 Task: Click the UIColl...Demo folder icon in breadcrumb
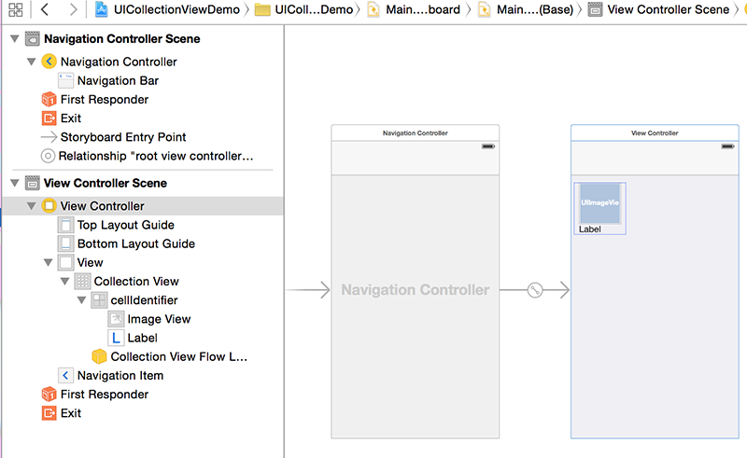click(x=262, y=9)
